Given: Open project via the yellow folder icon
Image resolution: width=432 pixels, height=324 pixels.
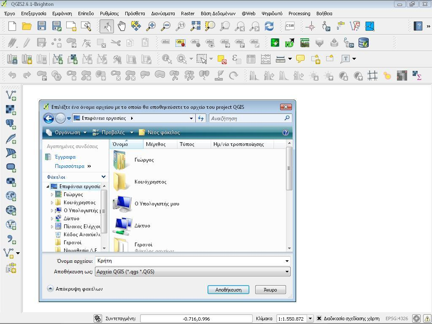Looking at the screenshot, I should pos(27,26).
